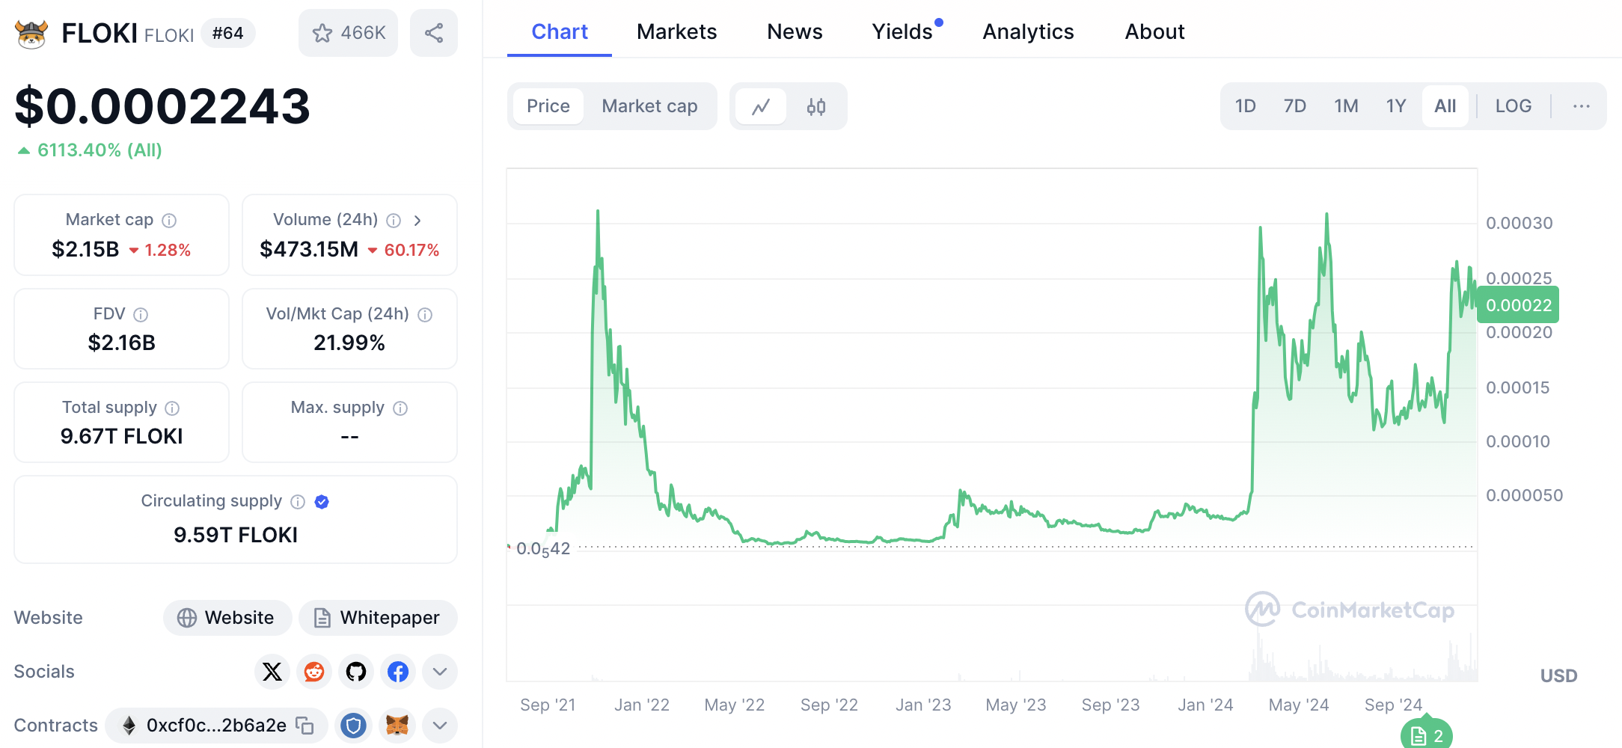Open Total supply info icon
Viewport: 1622px width, 748px height.
click(172, 408)
